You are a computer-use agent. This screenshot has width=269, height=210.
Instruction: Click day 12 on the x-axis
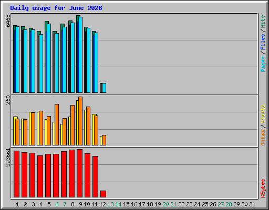102,204
